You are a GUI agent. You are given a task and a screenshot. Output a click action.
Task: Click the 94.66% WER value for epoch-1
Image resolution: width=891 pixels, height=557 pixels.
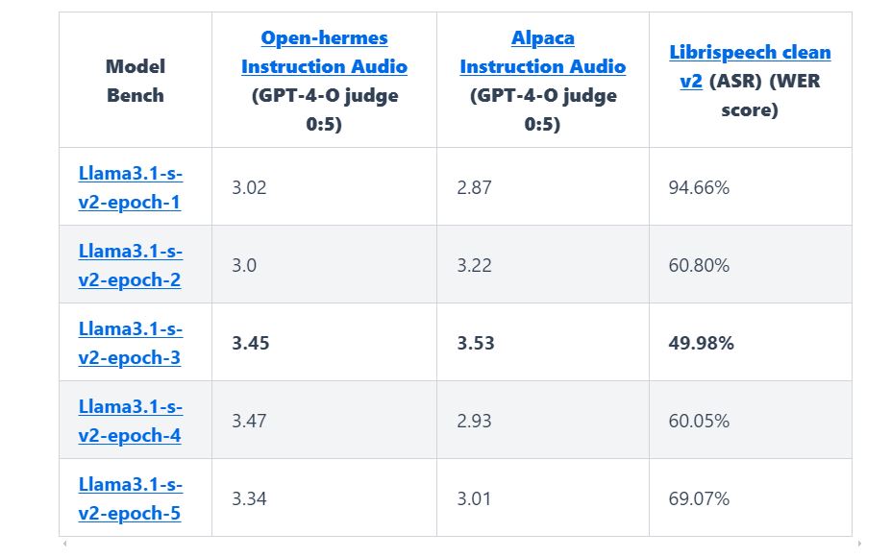point(699,187)
